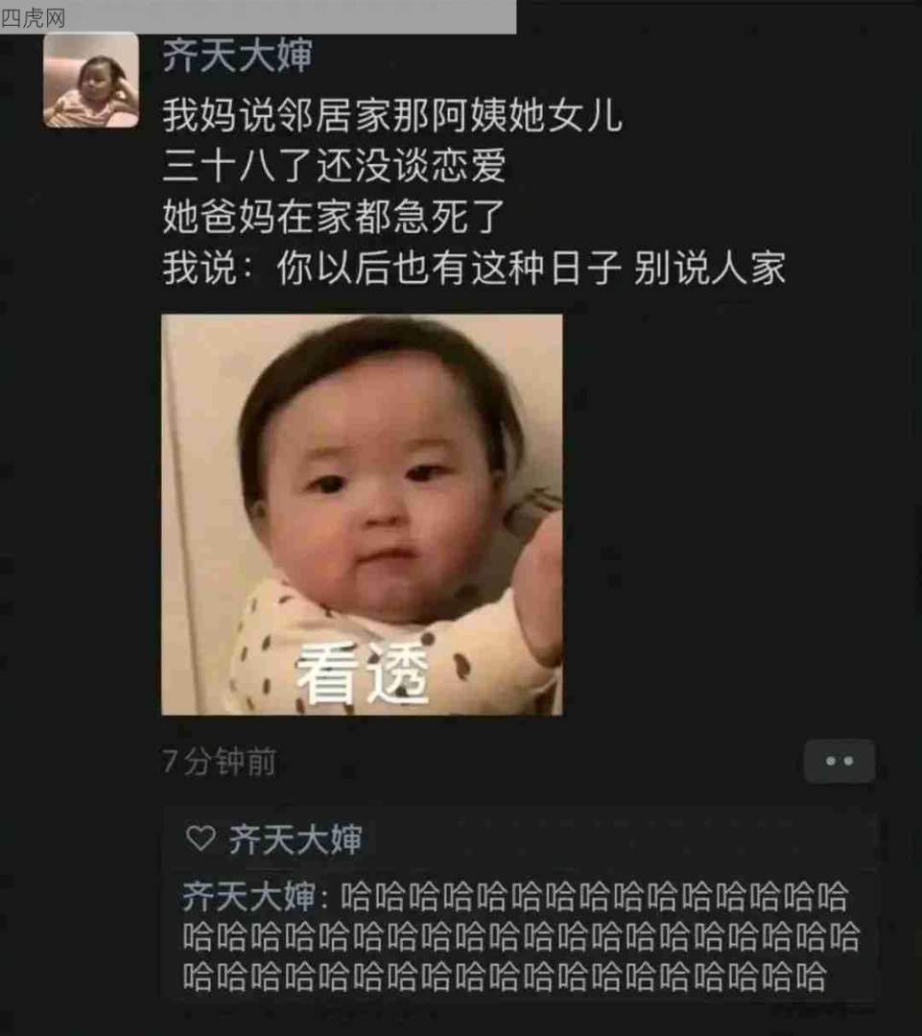Select the middle line of 哈哈哈 comment
The image size is (922, 1036).
pos(521,937)
